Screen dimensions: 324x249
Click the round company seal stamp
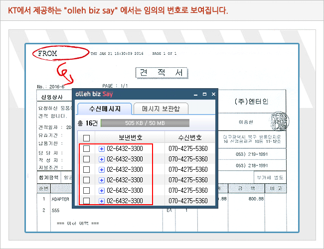(x=279, y=122)
